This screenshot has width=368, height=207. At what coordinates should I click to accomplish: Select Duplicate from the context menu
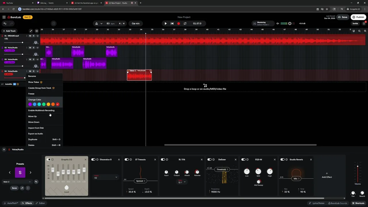44,139
